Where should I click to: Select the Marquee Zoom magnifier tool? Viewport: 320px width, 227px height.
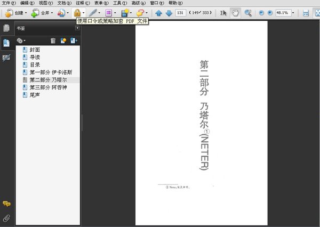248,13
